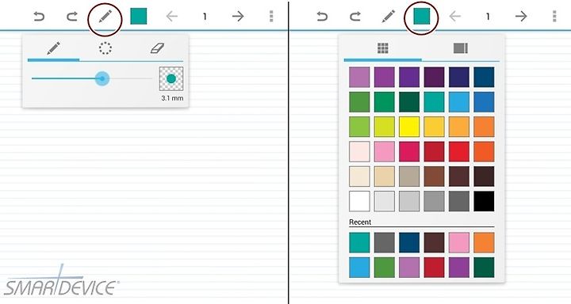Screen dimensions: 571x304
Task: Pick recent dark green swatch in last row
Action: pyautogui.click(x=484, y=268)
